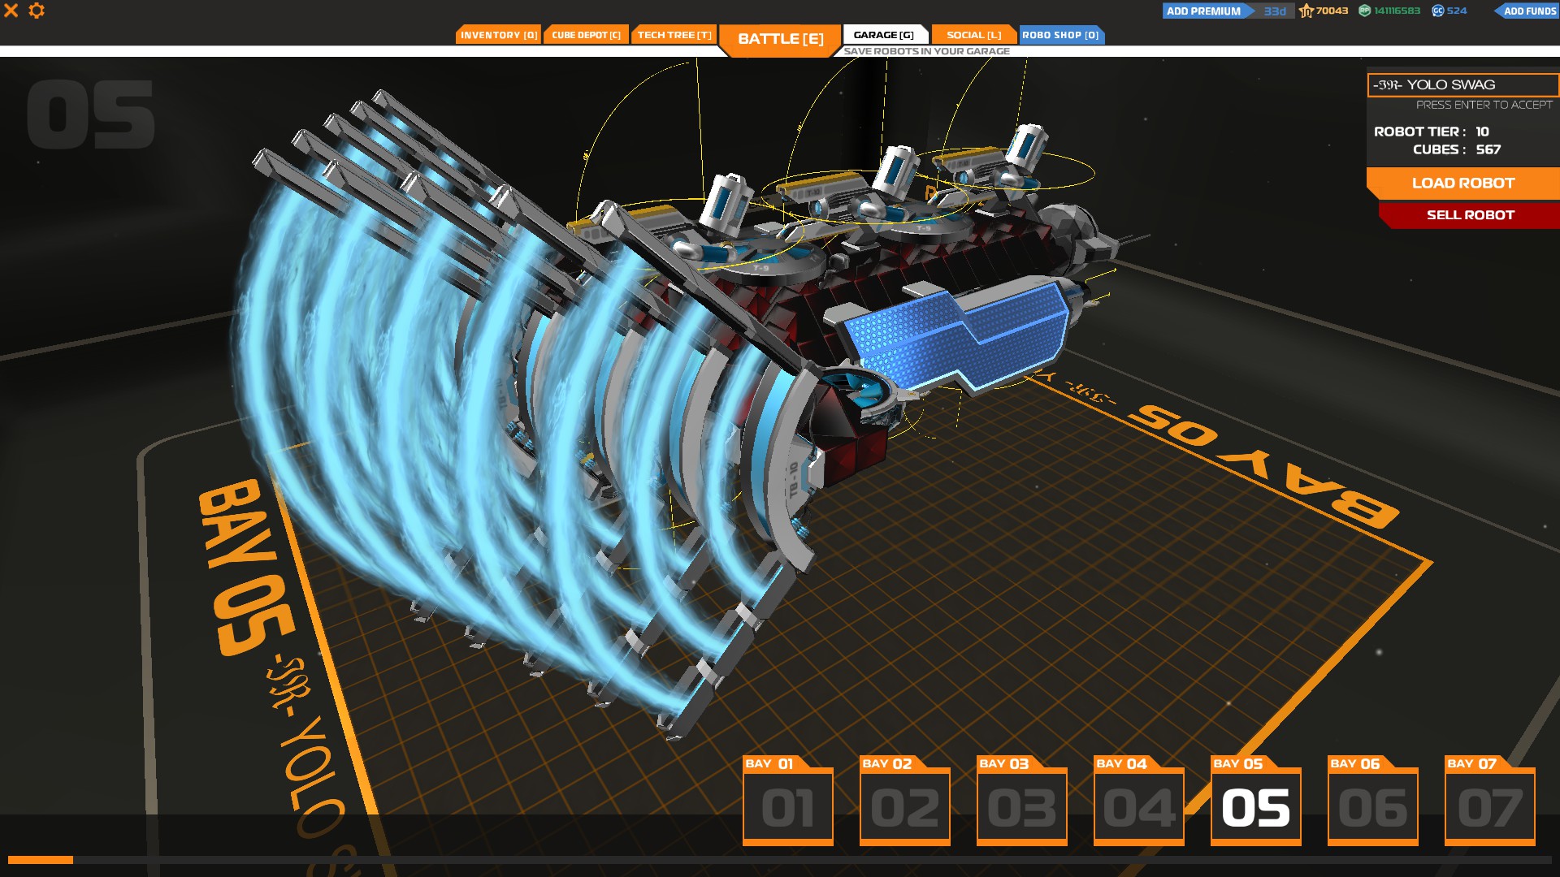Click the GC galaxy cash icon
The height and width of the screenshot is (877, 1560).
coord(1437,11)
